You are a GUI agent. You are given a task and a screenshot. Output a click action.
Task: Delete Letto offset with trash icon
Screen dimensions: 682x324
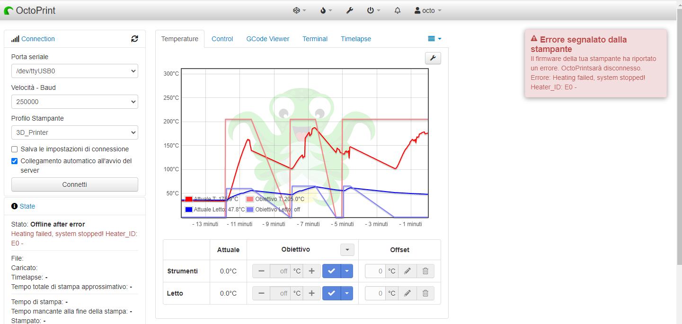(425, 293)
